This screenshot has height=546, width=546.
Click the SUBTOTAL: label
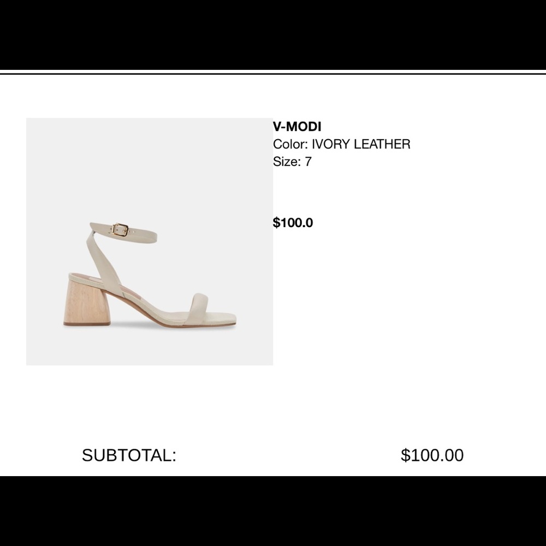pos(129,455)
